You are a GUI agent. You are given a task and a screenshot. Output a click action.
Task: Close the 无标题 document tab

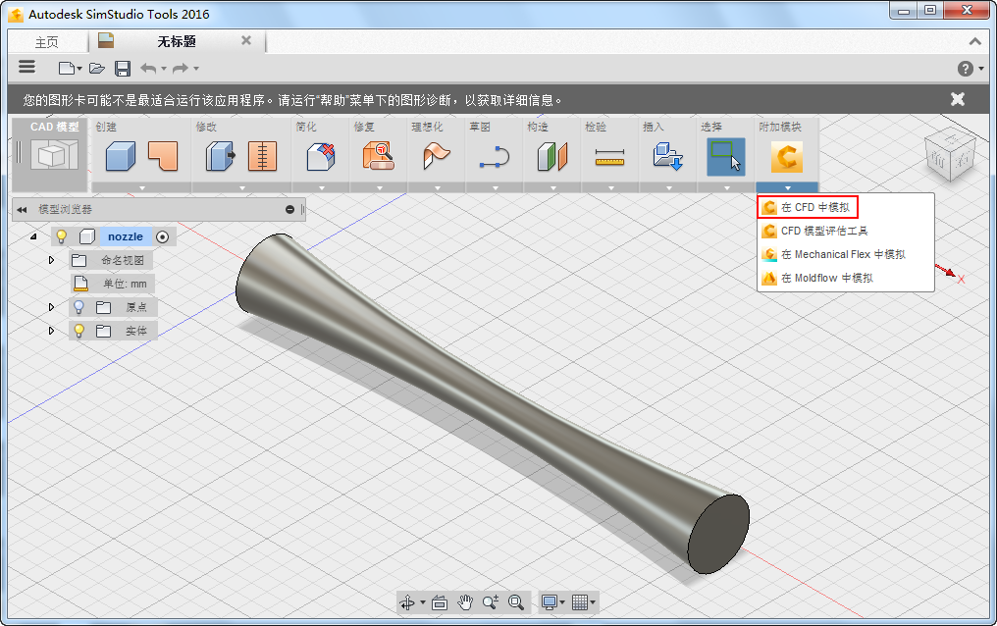[246, 40]
